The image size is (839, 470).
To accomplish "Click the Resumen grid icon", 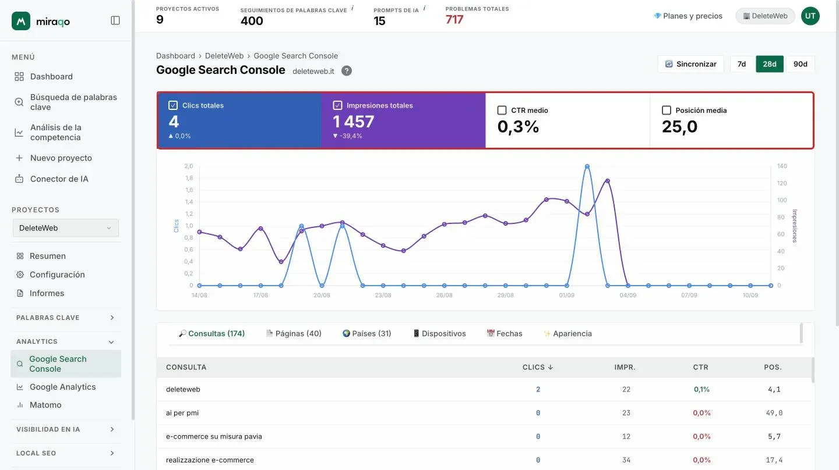I will click(x=20, y=256).
